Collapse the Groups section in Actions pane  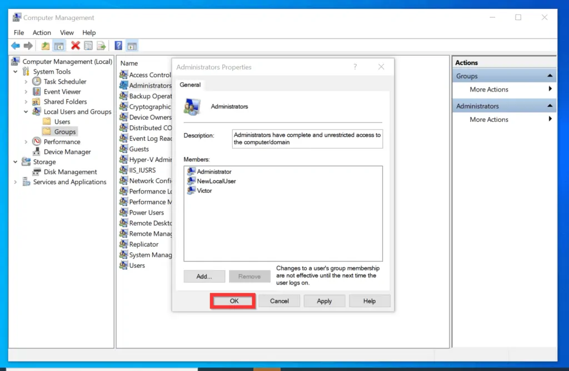click(550, 76)
